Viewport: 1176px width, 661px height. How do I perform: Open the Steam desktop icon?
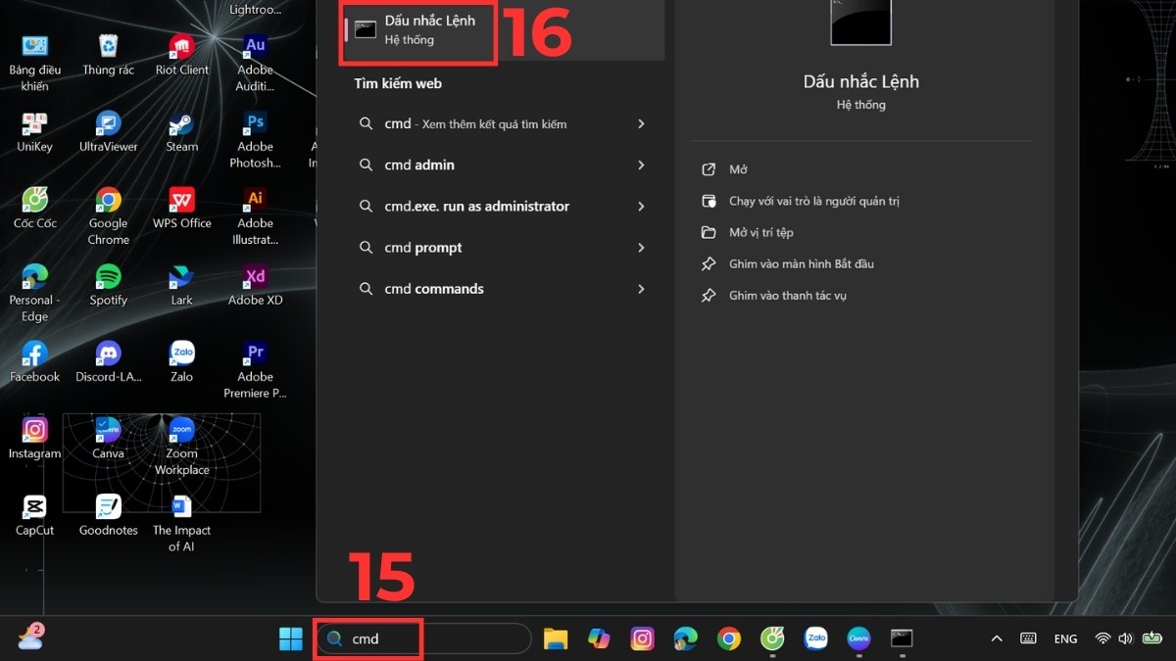tap(181, 125)
